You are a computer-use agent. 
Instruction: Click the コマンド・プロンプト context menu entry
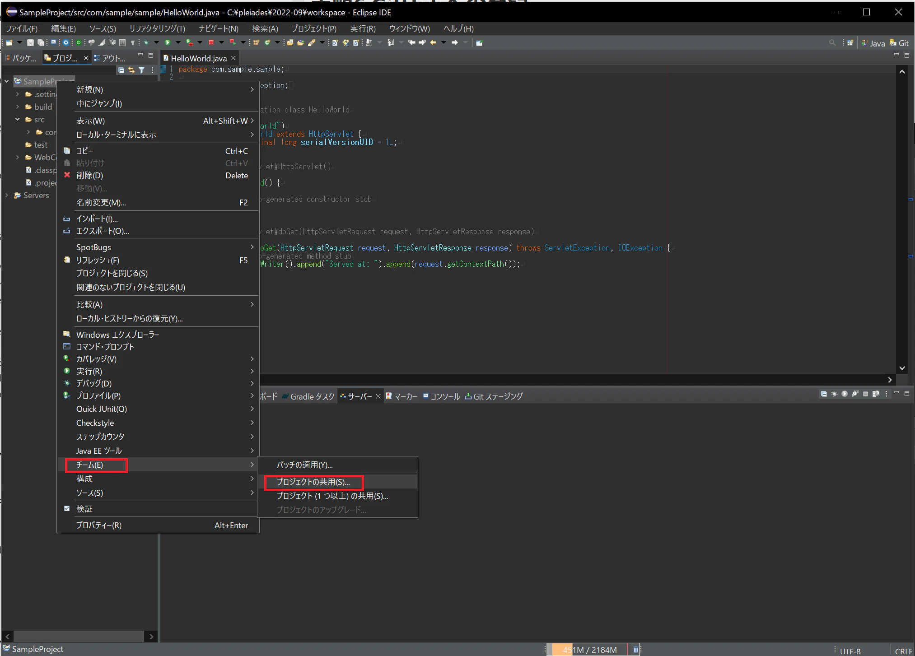158,347
